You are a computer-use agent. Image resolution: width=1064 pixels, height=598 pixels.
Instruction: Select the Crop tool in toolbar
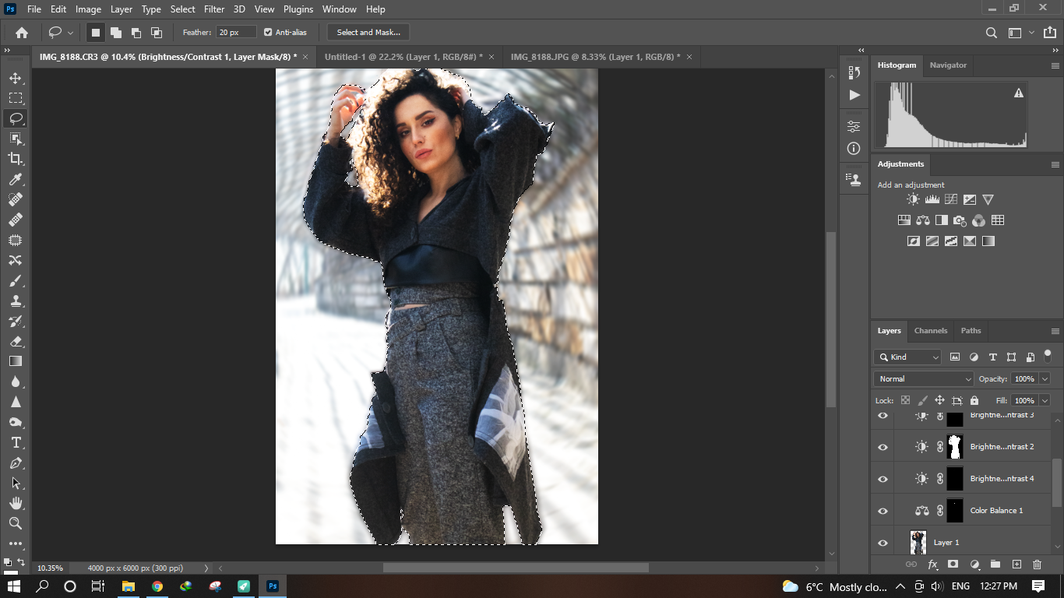[x=15, y=159]
